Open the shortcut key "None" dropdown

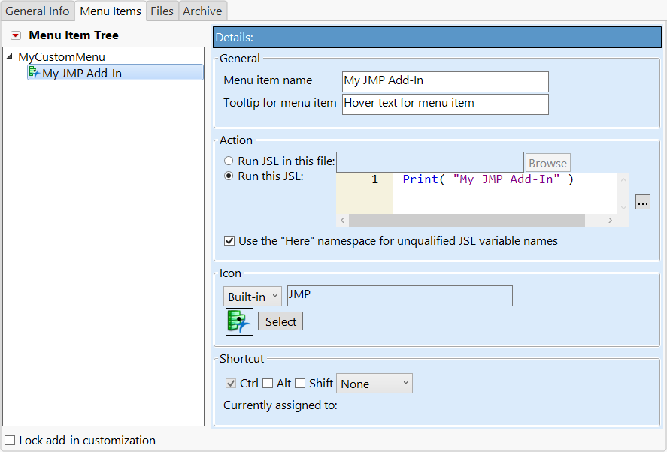pos(374,383)
